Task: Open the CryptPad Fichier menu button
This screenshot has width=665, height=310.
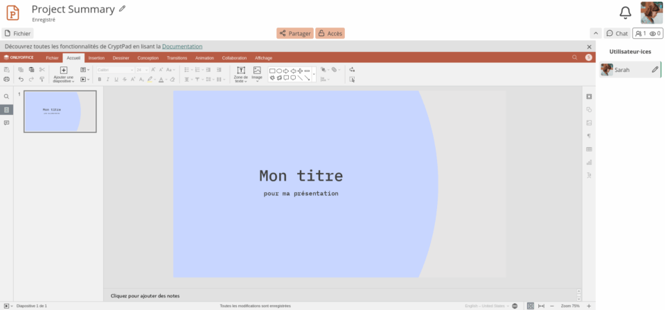Action: [x=18, y=33]
